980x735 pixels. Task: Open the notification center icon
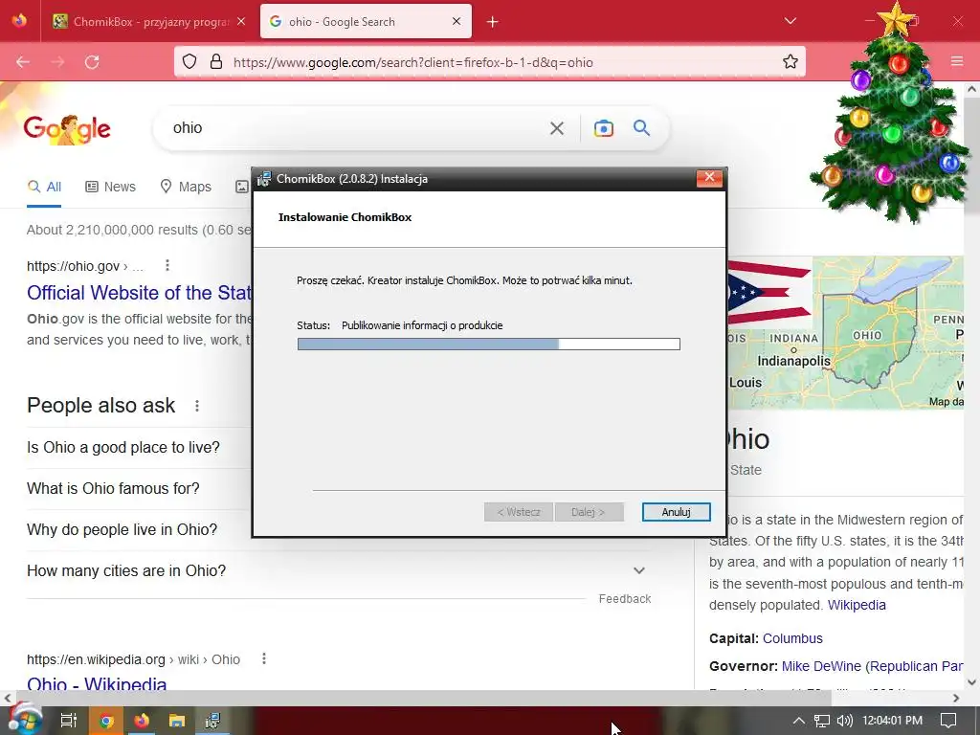coord(948,721)
